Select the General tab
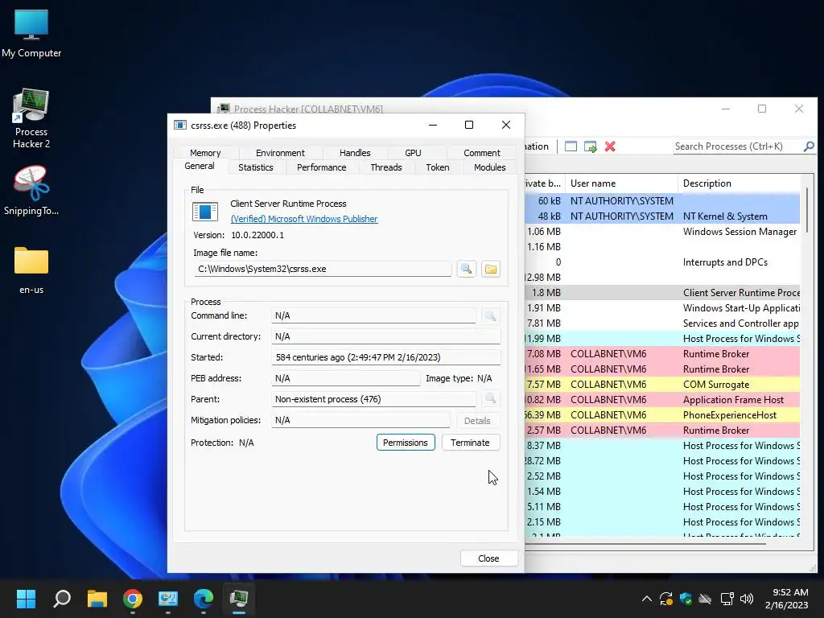 [200, 166]
